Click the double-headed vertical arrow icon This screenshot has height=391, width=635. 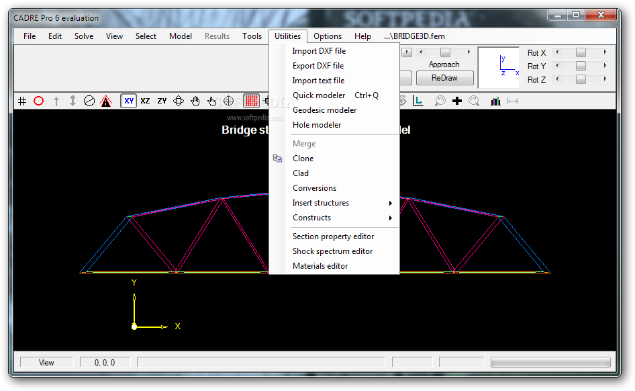pyautogui.click(x=72, y=101)
